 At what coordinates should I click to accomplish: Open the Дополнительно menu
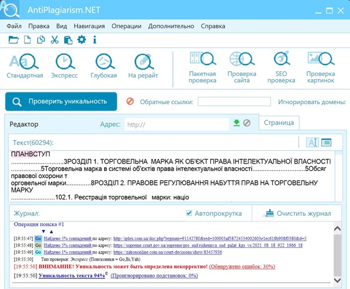171,26
